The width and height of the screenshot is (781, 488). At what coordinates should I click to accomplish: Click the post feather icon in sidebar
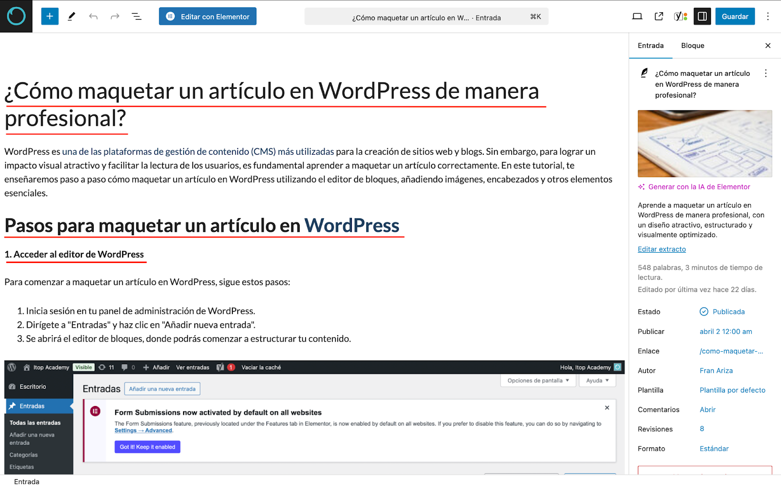click(x=644, y=73)
